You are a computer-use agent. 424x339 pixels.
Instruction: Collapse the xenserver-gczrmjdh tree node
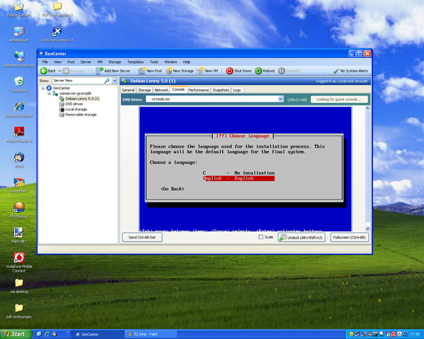tap(49, 94)
